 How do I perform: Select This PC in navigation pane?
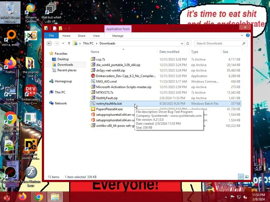[x=60, y=92]
